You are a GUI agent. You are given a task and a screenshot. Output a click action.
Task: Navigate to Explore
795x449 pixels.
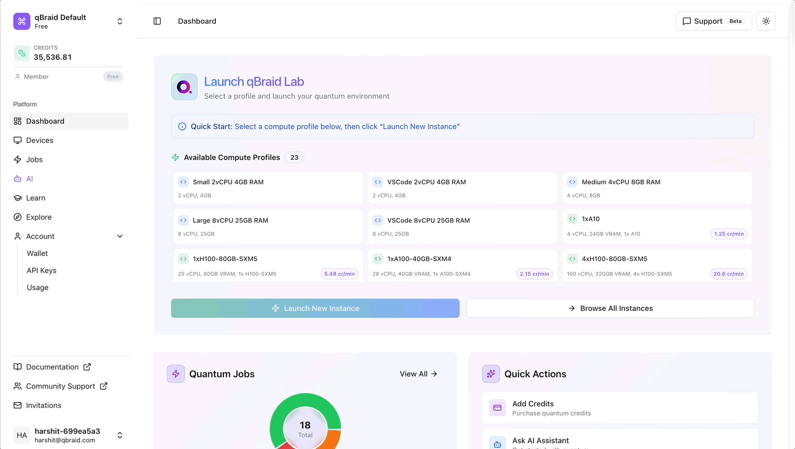69,217
